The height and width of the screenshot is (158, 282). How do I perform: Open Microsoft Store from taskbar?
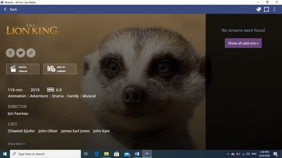click(x=116, y=154)
